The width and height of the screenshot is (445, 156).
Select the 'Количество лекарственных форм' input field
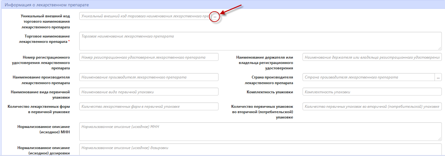(x=149, y=107)
